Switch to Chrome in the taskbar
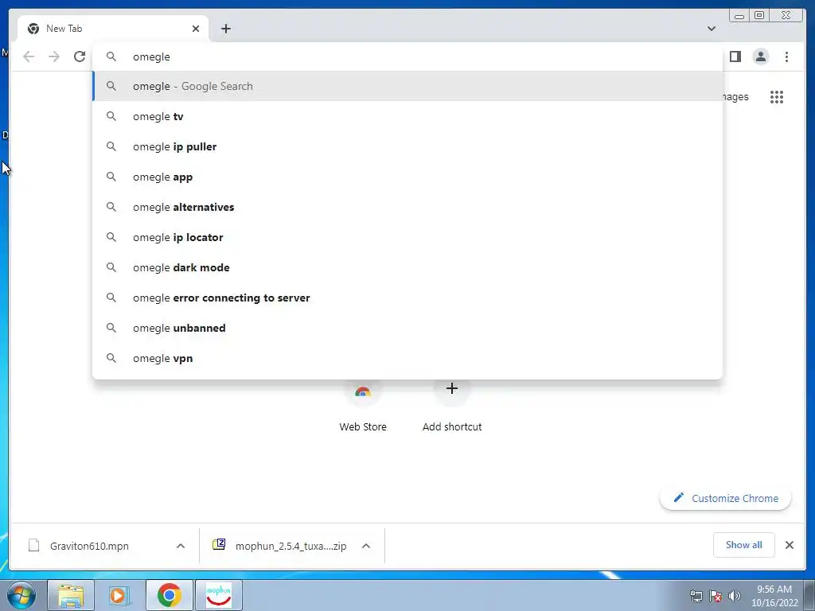The width and height of the screenshot is (815, 611). point(169,595)
